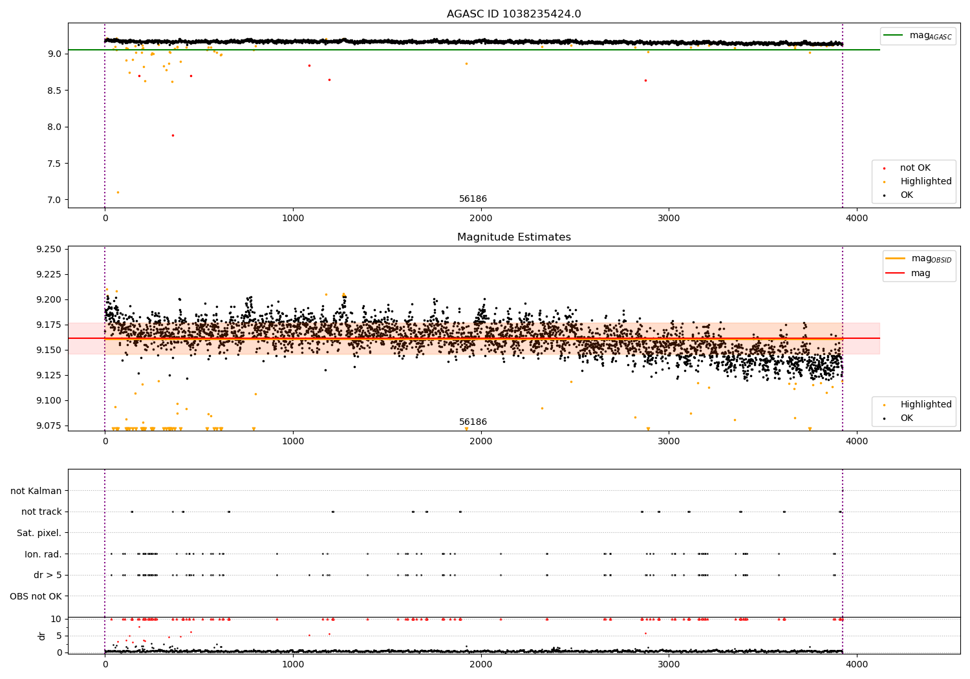970x679 pixels.
Task: Click the '9.0' y-axis tick in top plot
Action: coord(54,54)
